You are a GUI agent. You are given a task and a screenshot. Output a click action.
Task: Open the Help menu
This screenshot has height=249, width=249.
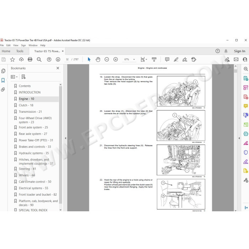[x=43, y=46]
